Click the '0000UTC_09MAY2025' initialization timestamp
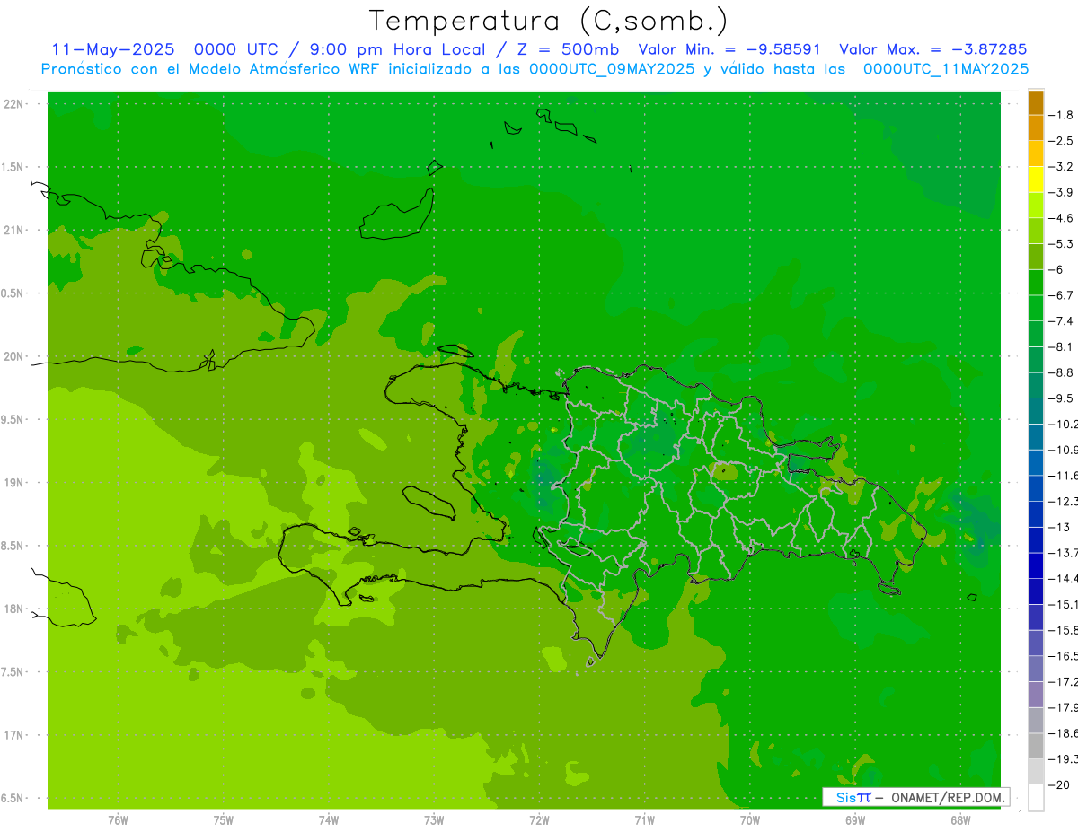This screenshot has width=1078, height=832. [612, 69]
